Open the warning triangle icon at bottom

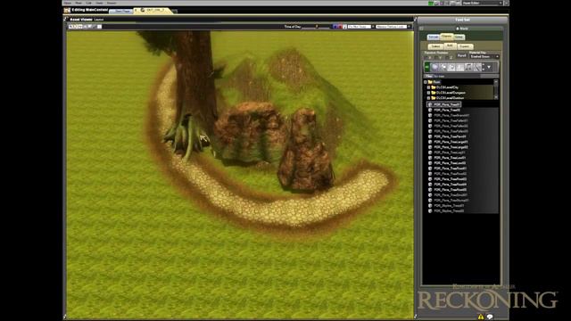click(481, 317)
